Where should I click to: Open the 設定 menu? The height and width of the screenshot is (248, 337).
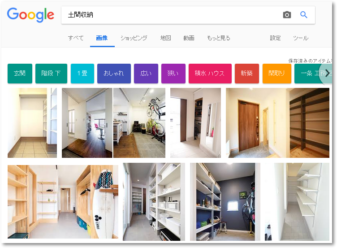coord(275,38)
